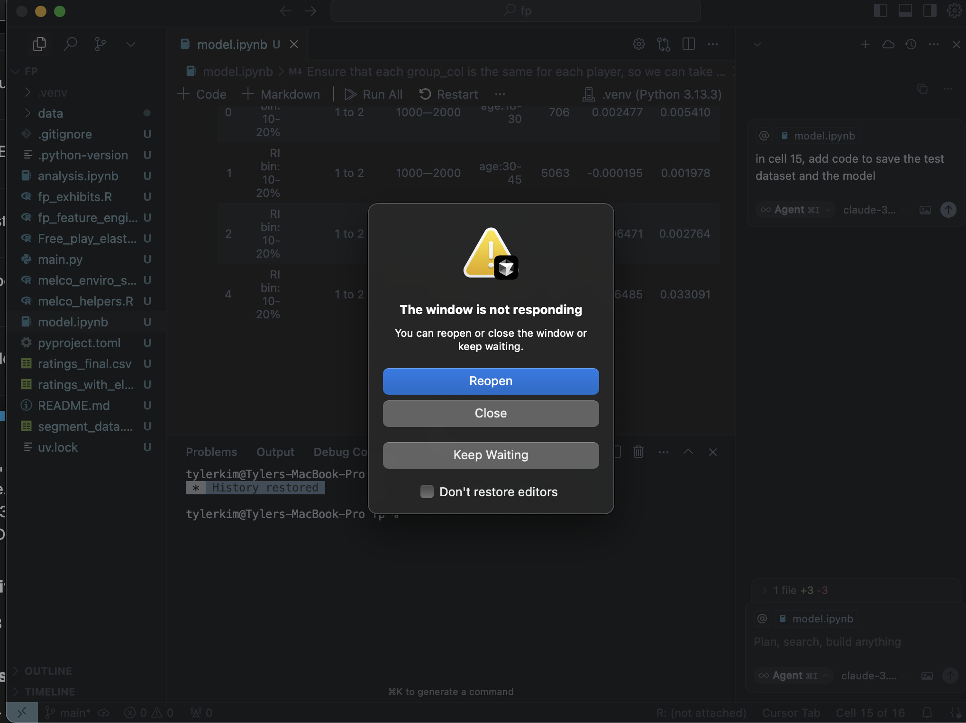The image size is (966, 723).
Task: Go forward with the right arrow
Action: (310, 10)
